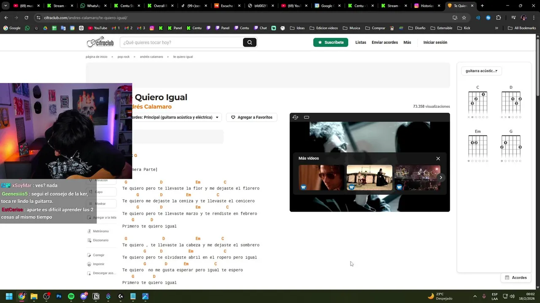Expand the Acordes Principal version dropdown
This screenshot has height=303, width=540.
[x=175, y=117]
